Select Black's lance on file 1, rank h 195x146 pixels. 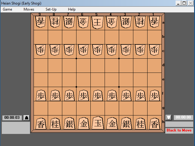(154, 124)
